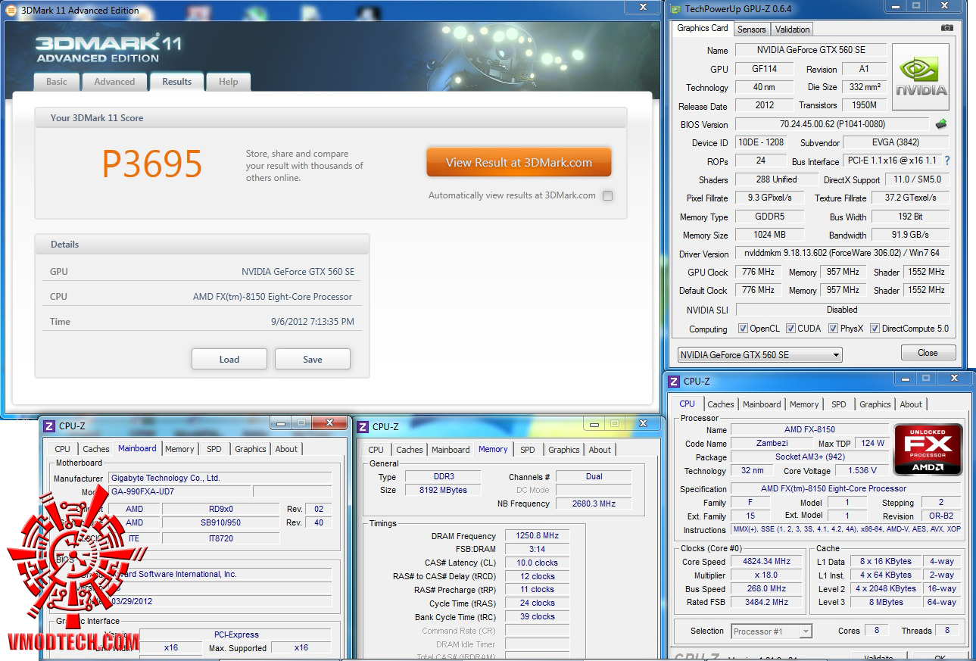
Task: Open About tab in the DDR3 timings CPU-Z window
Action: click(x=600, y=450)
